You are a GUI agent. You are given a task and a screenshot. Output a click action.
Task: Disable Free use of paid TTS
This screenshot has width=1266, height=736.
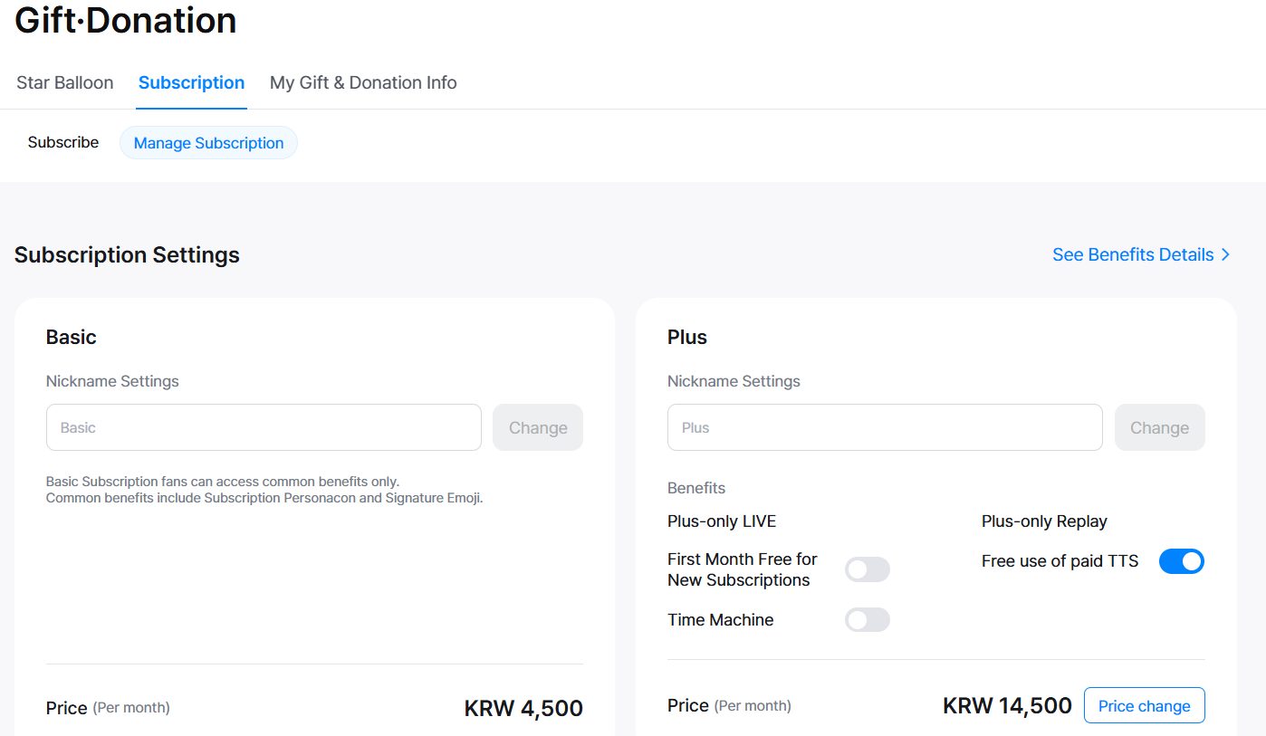tap(1181, 561)
